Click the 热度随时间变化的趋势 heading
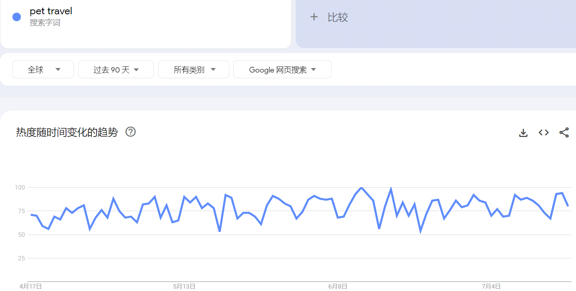 pyautogui.click(x=67, y=132)
